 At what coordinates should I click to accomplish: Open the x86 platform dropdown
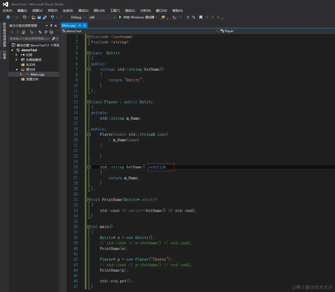(114, 17)
